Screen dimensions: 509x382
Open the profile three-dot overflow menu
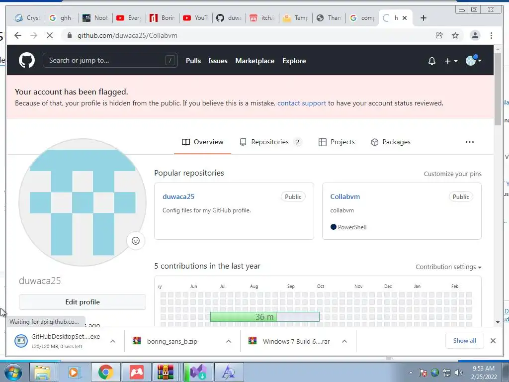coord(469,142)
